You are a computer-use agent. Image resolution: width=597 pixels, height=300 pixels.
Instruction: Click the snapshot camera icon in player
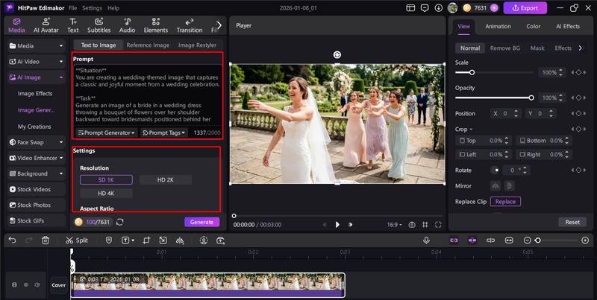[411, 224]
